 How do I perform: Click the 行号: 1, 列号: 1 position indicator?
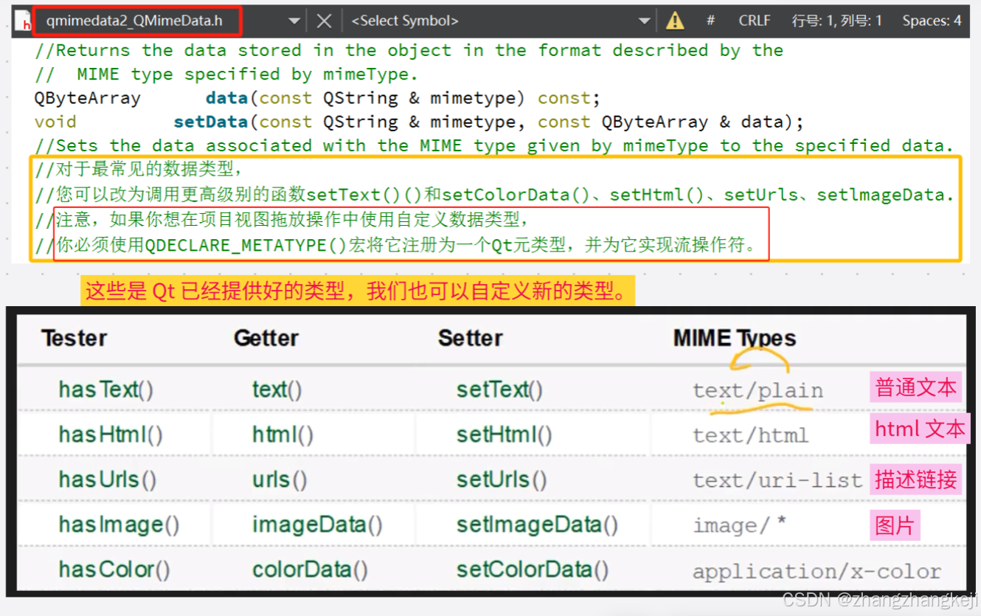[x=836, y=21]
